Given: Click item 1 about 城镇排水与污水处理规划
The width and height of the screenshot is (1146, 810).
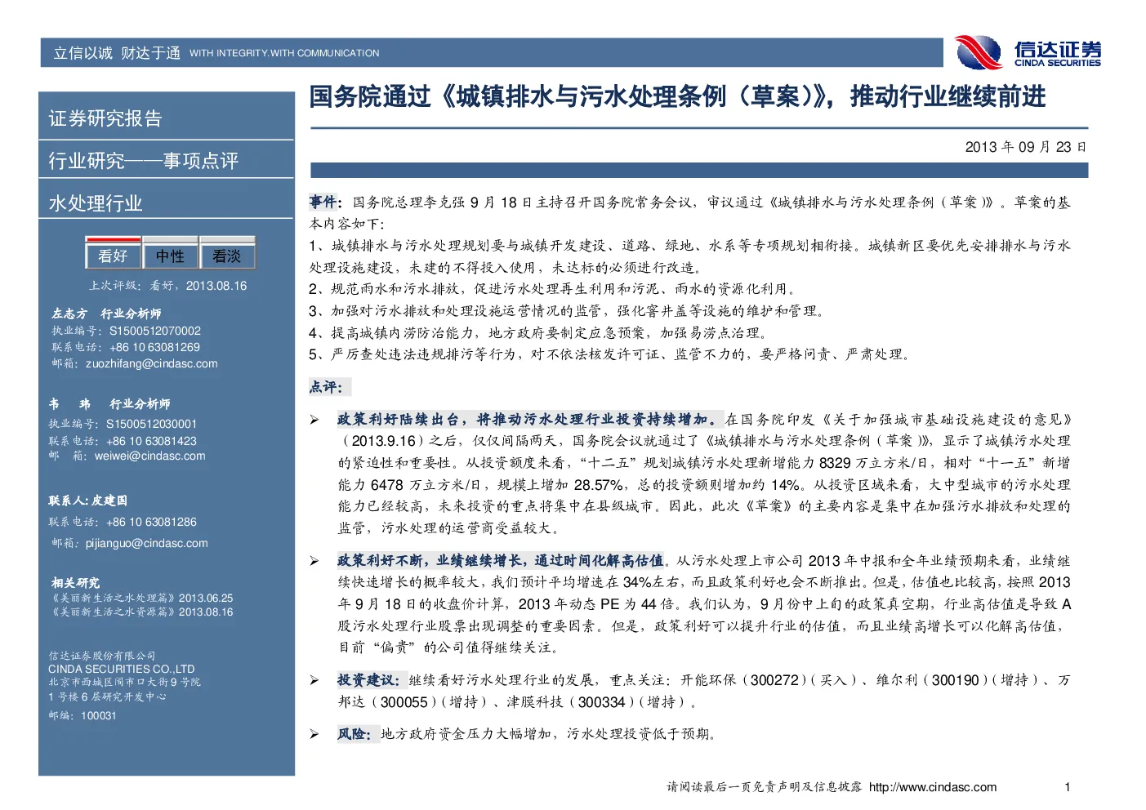Looking at the screenshot, I should (689, 256).
